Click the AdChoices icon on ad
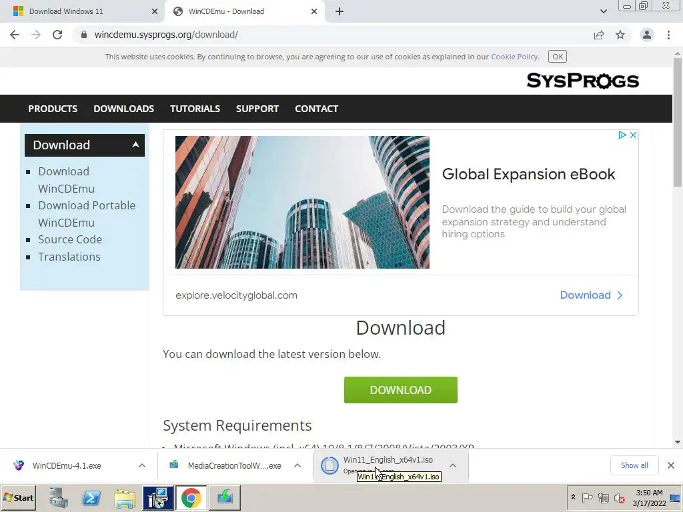The width and height of the screenshot is (683, 512). coord(622,135)
